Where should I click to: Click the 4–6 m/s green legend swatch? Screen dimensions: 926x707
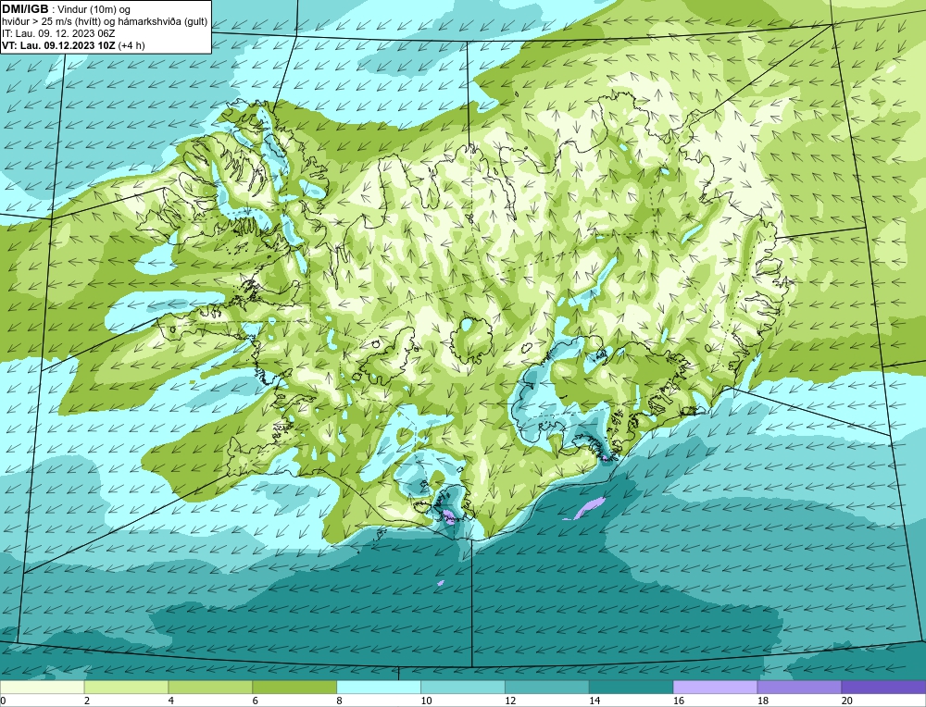tap(210, 687)
